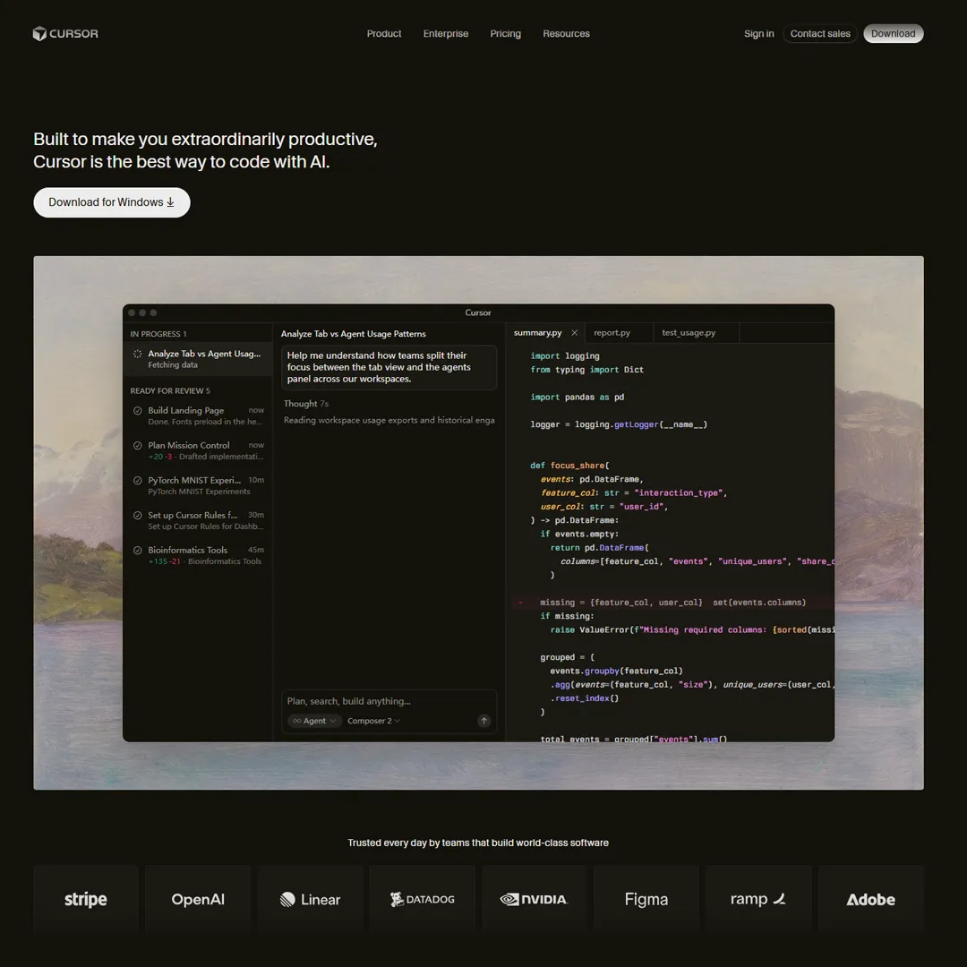Click the 'Reading workspace usage exports' status text
Viewport: 967px width, 967px height.
[x=389, y=420]
